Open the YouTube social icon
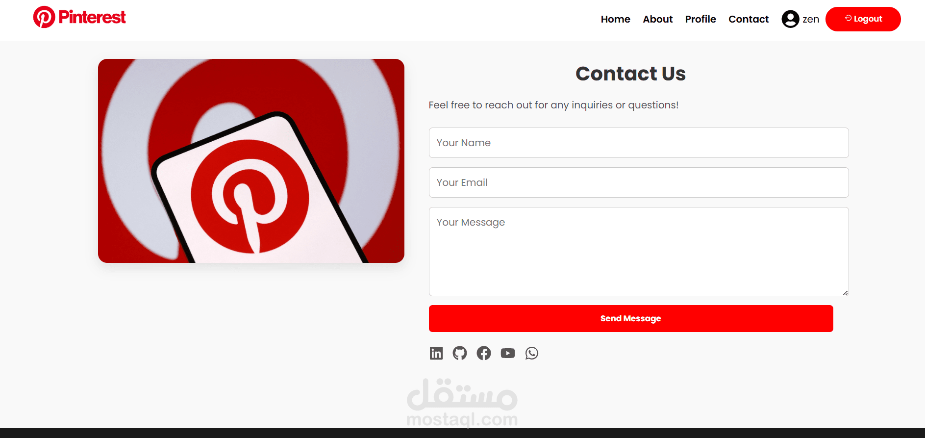This screenshot has height=438, width=925. (x=508, y=353)
